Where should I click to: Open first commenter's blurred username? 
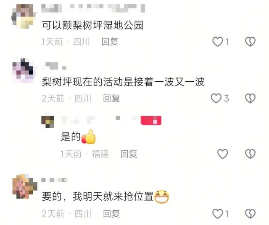[x=93, y=8]
